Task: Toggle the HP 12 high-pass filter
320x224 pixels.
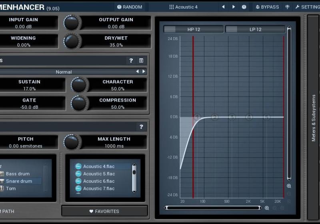Action: pyautogui.click(x=194, y=29)
